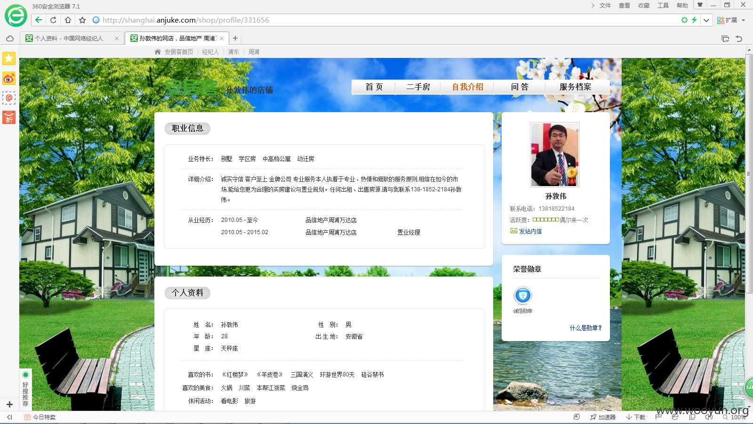Open 下载 downloads in the status bar
753x424 pixels.
click(x=635, y=417)
